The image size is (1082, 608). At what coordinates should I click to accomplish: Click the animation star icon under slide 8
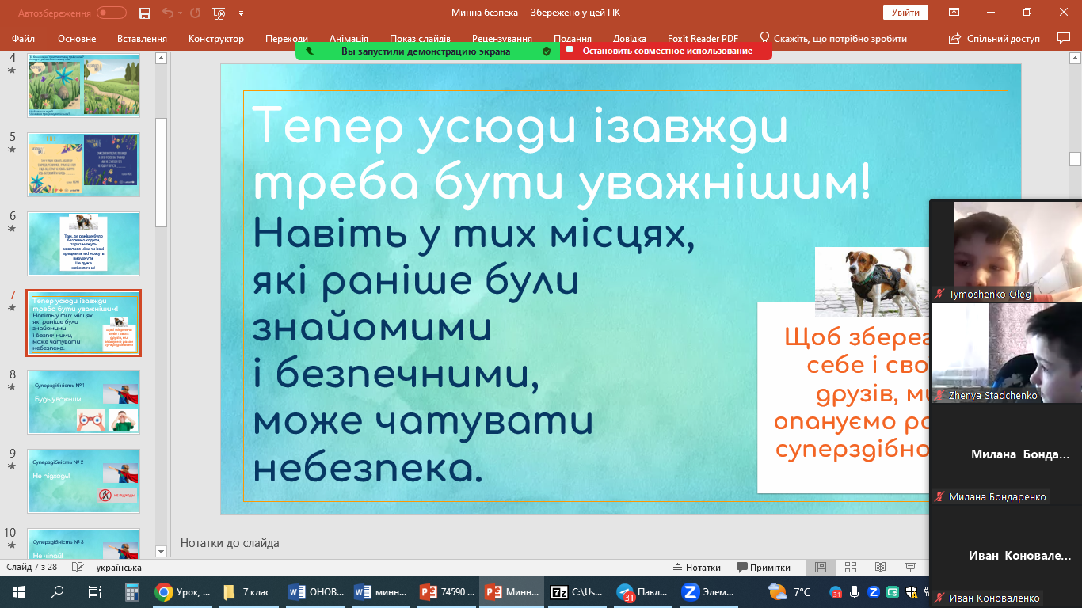click(11, 387)
